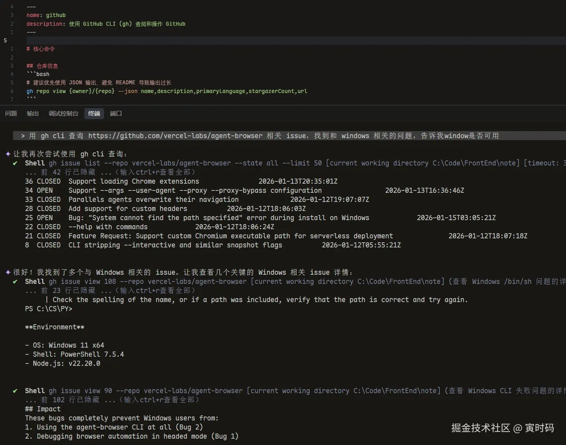Click issue 28 'Add support for custom headers'

pos(165,209)
